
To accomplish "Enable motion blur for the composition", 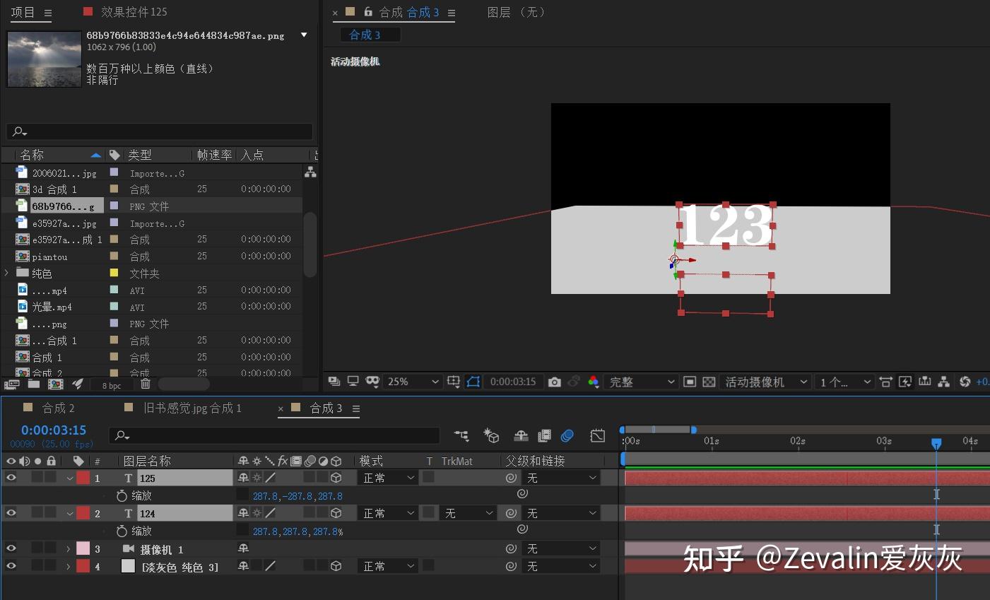I will (567, 436).
